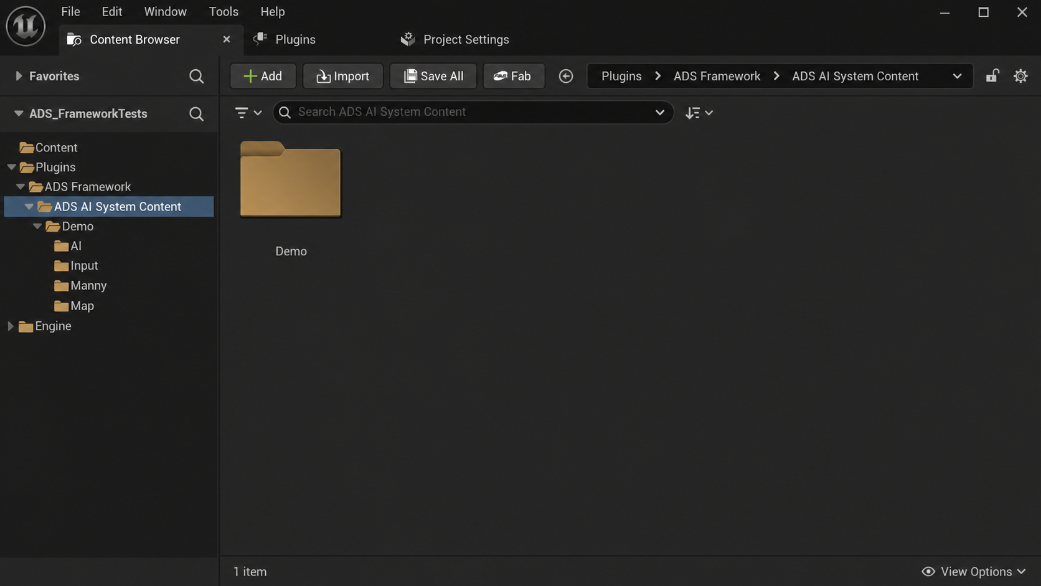
Task: Open the File menu
Action: coord(70,12)
